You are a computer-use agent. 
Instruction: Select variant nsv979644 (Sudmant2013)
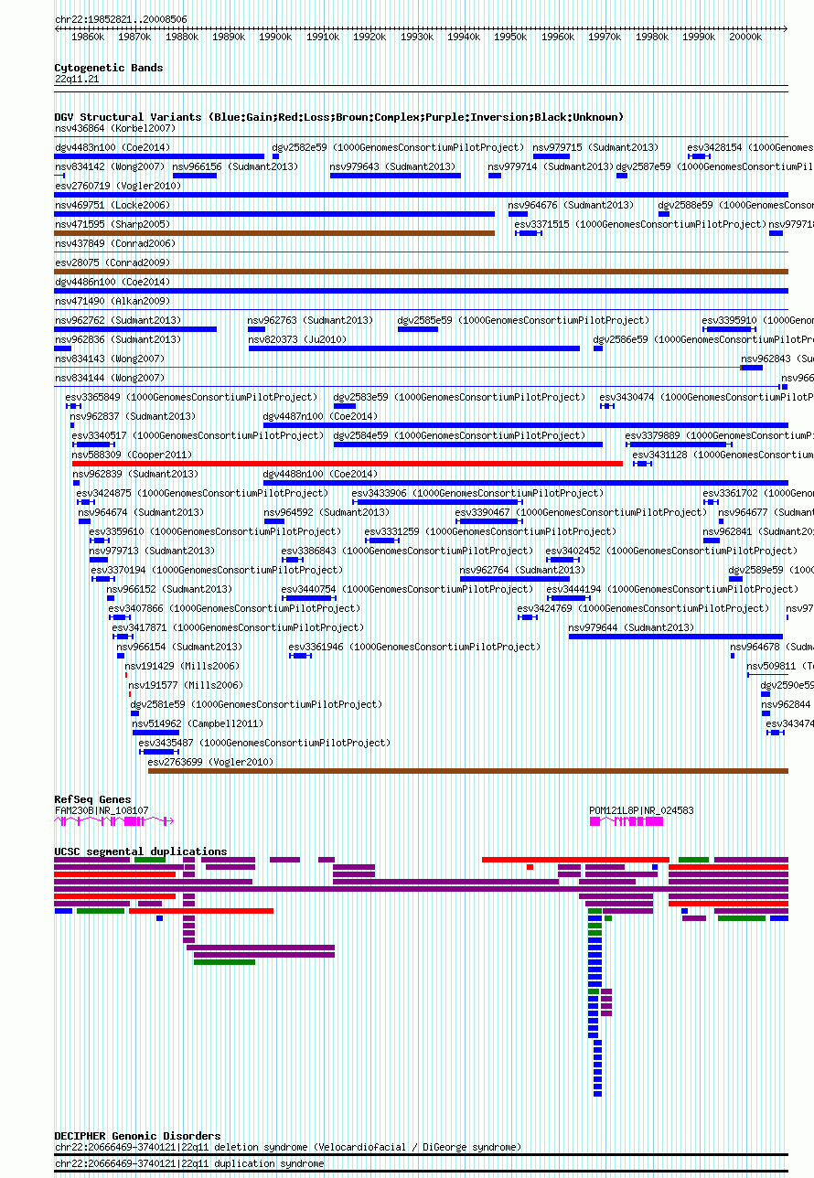[x=631, y=627]
